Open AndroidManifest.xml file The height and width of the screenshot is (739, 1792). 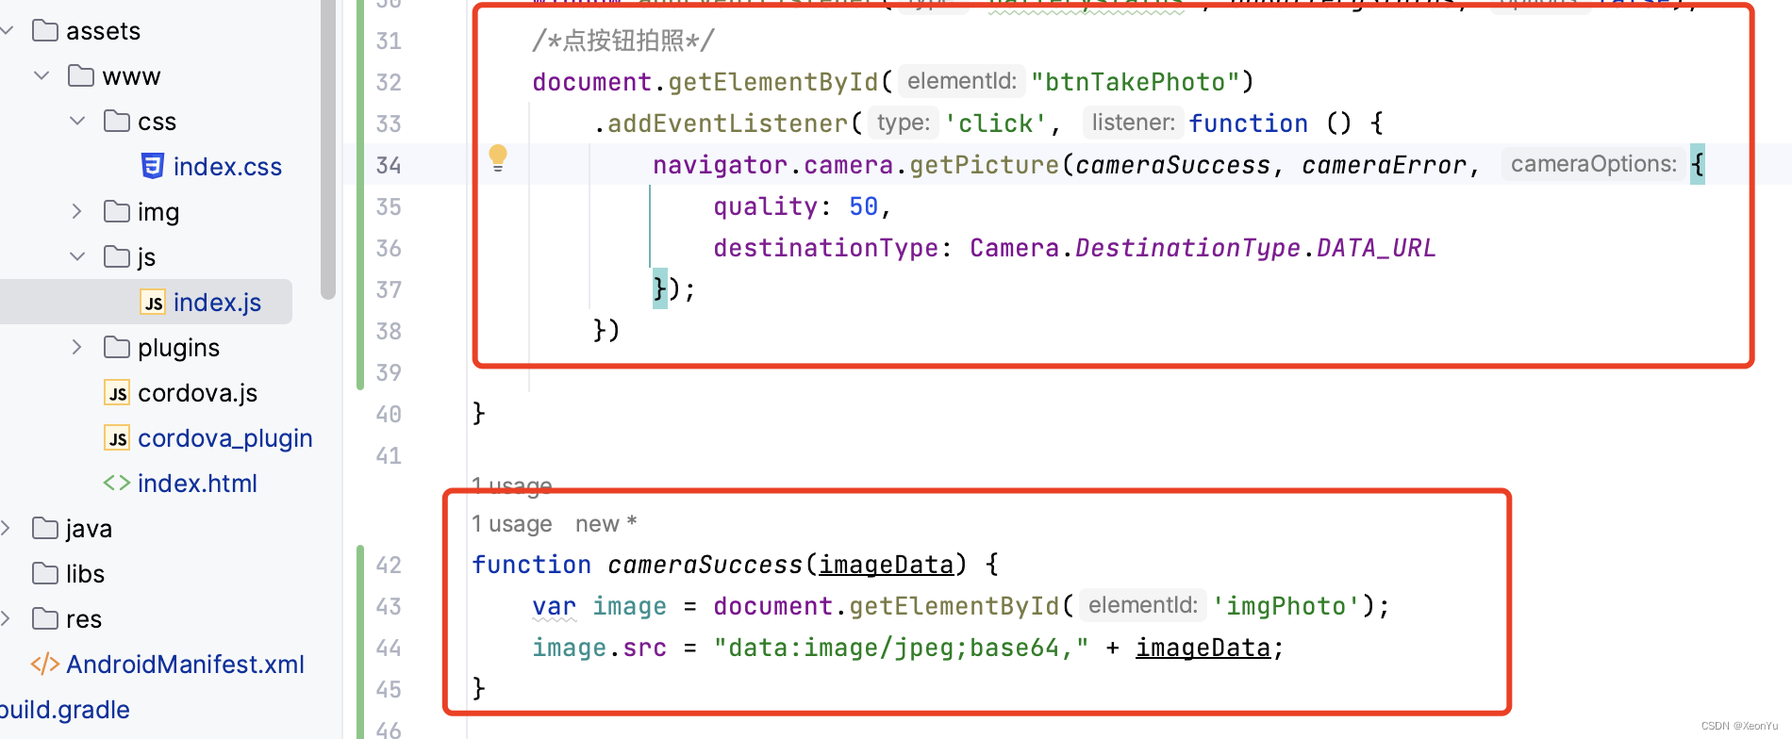(185, 665)
